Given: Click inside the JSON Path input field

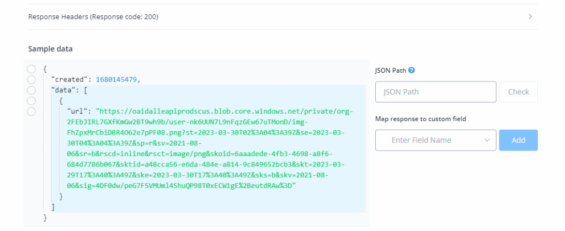Looking at the screenshot, I should coord(435,92).
